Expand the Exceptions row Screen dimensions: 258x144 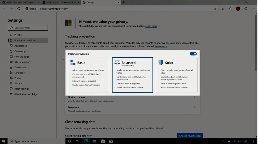(132, 109)
